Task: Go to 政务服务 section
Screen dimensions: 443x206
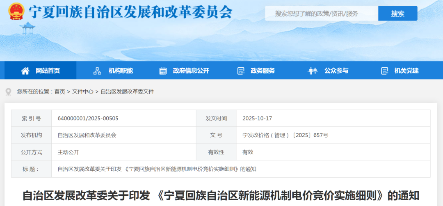Action: pyautogui.click(x=263, y=71)
